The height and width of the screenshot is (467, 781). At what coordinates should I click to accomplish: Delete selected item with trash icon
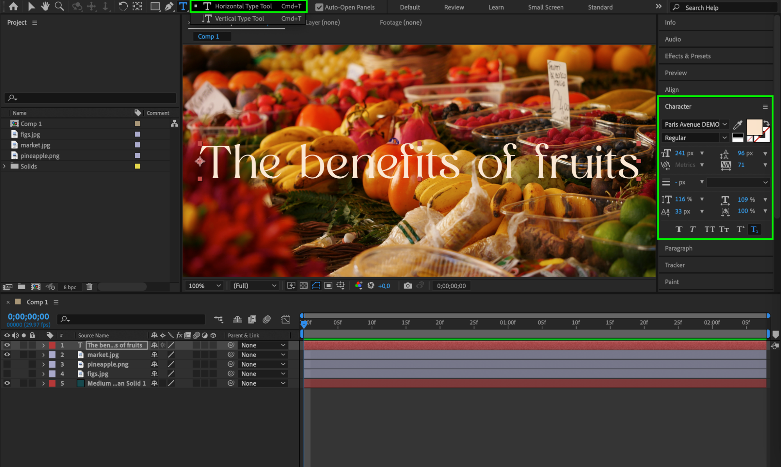[x=89, y=287]
